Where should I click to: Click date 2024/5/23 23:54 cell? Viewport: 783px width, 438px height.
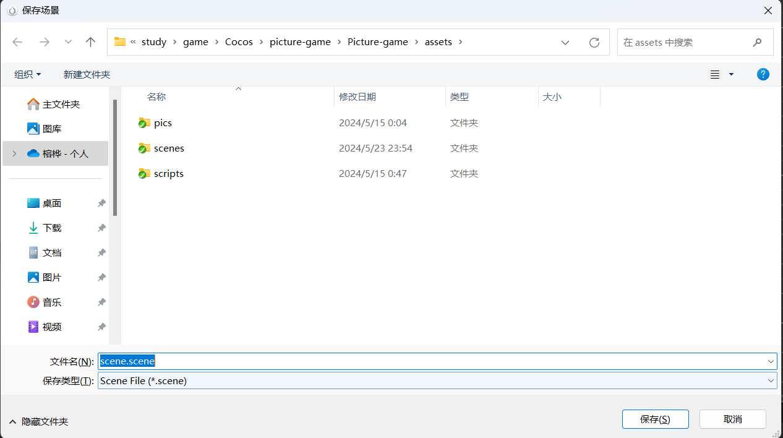pyautogui.click(x=375, y=148)
